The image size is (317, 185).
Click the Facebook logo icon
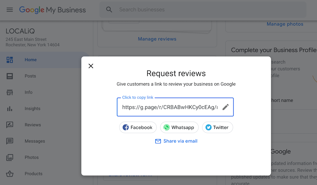[126, 127]
